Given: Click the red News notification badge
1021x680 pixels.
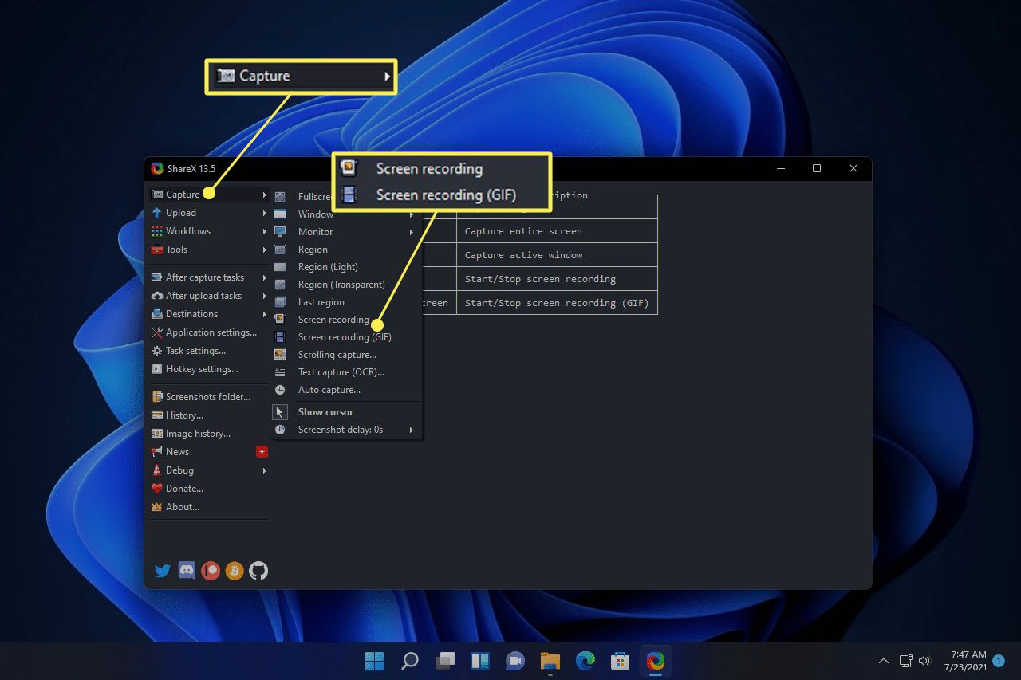Looking at the screenshot, I should coord(262,452).
